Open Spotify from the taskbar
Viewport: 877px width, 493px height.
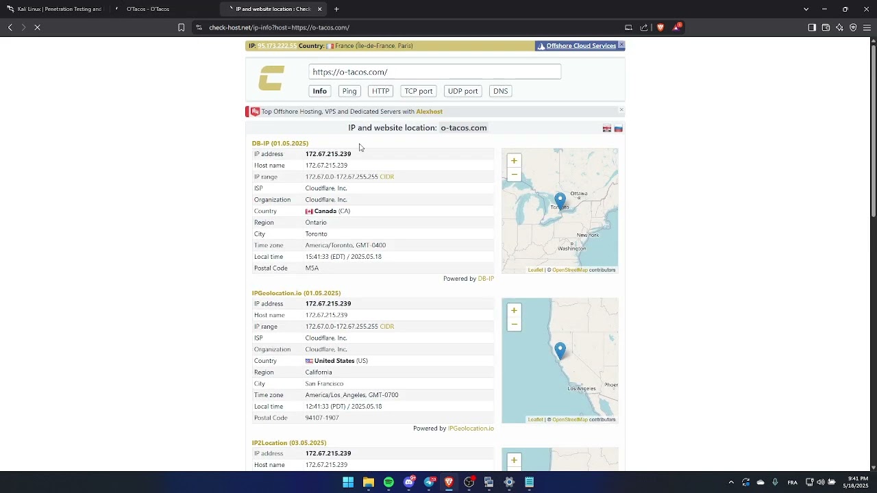(x=388, y=483)
